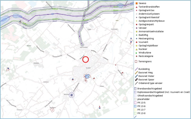Select the OpslagtankGas legend dot
This screenshot has width=191, height=119.
[136, 10]
